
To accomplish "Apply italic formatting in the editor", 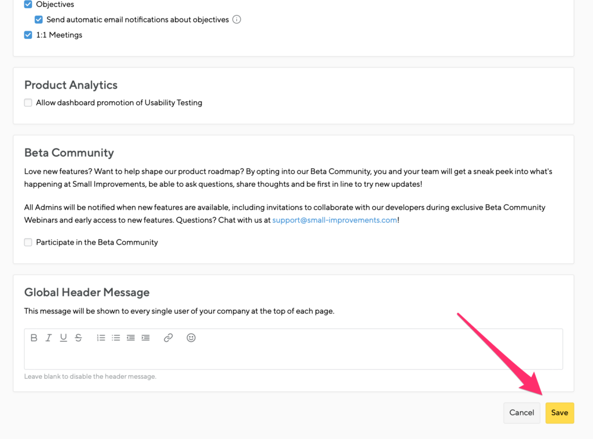I will pos(49,338).
